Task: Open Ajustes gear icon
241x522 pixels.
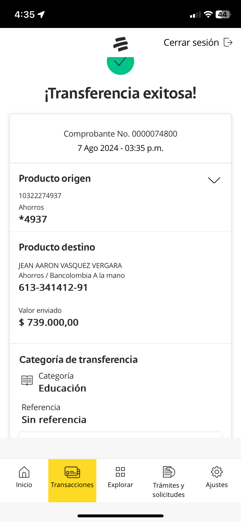Action: [217, 472]
